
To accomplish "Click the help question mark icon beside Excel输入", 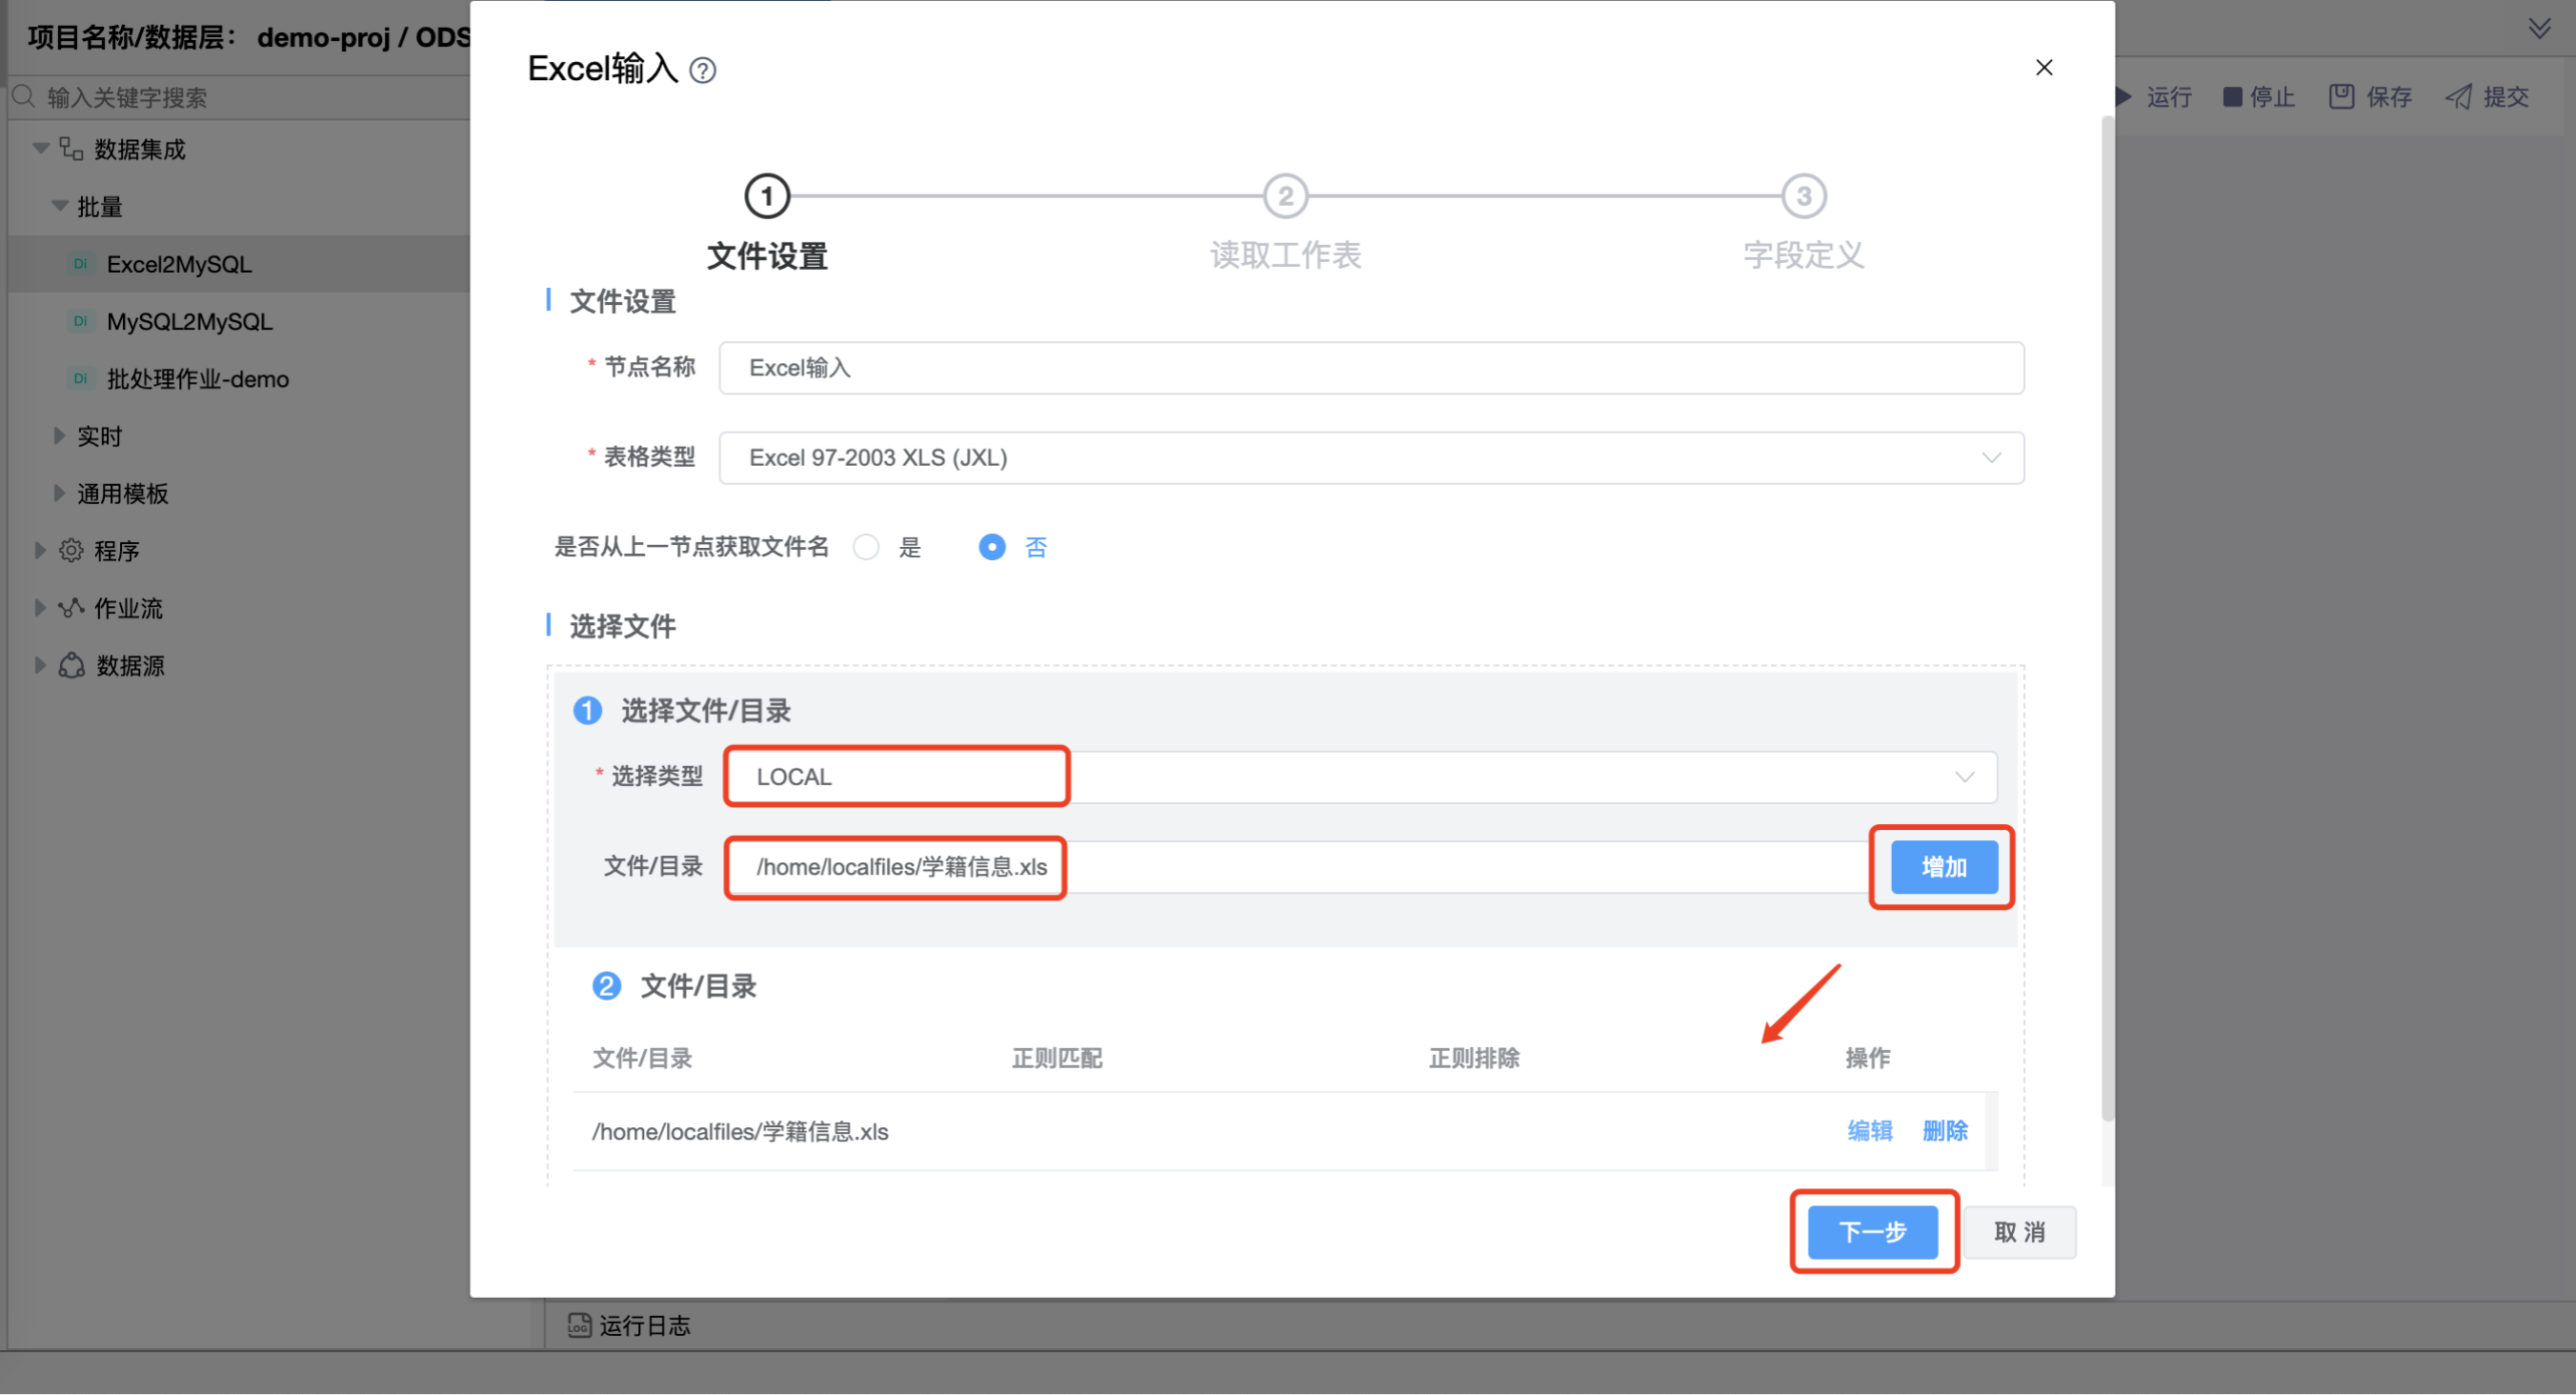I will click(x=702, y=71).
